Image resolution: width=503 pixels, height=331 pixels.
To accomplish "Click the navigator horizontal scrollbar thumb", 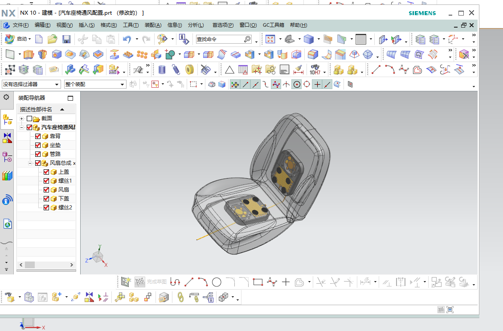I will tap(30, 265).
